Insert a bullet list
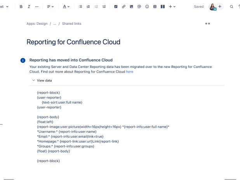The image size is (240, 180). pyautogui.click(x=80, y=7)
